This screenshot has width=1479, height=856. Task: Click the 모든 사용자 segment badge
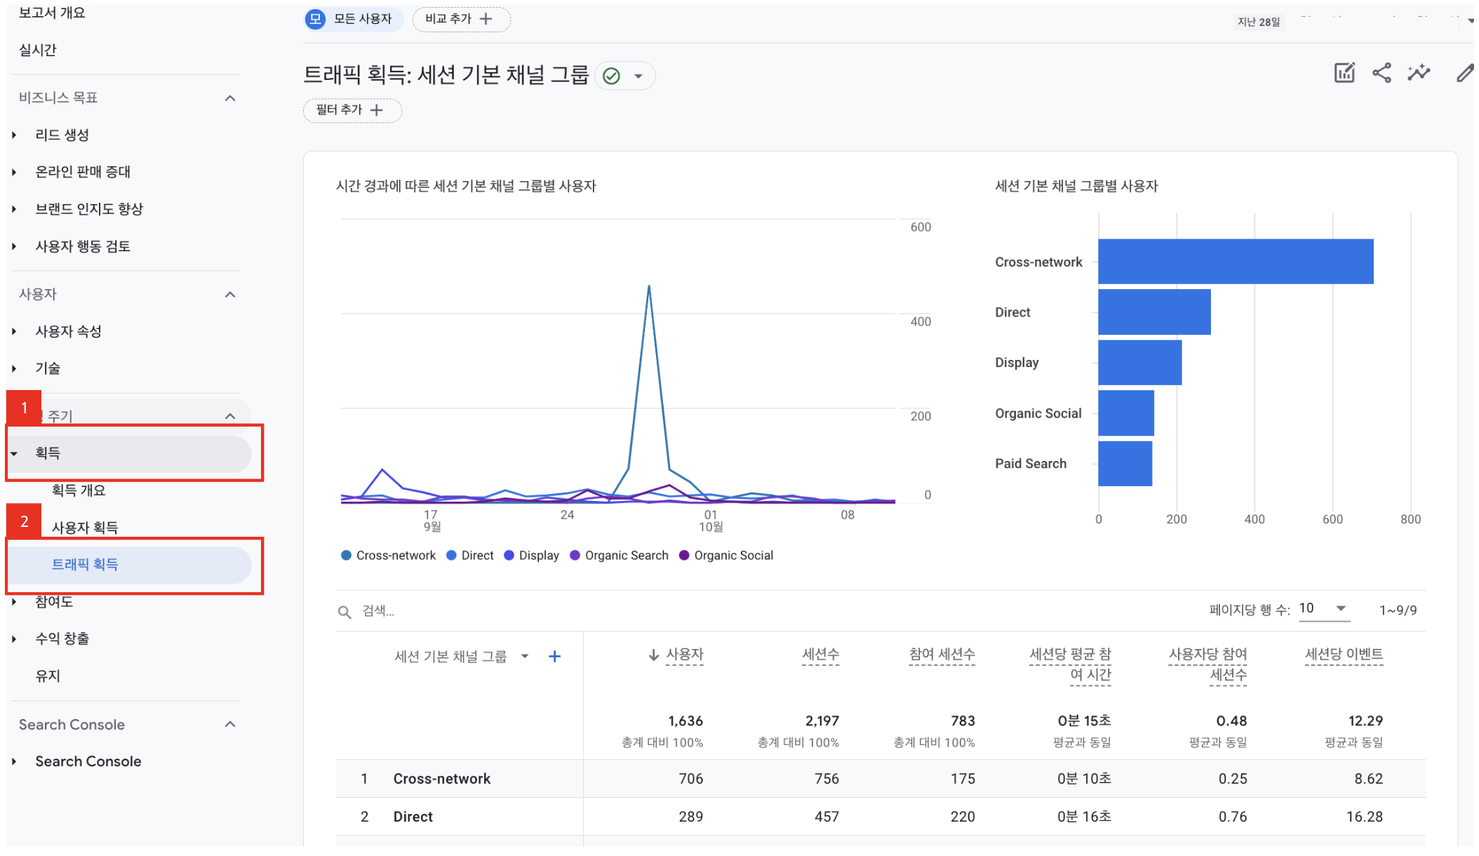point(353,19)
